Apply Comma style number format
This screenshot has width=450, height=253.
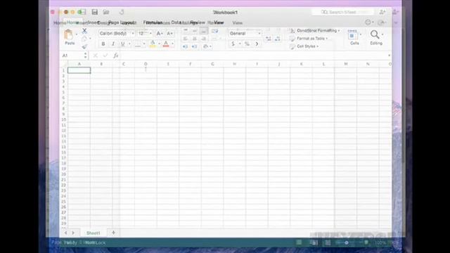pyautogui.click(x=257, y=44)
